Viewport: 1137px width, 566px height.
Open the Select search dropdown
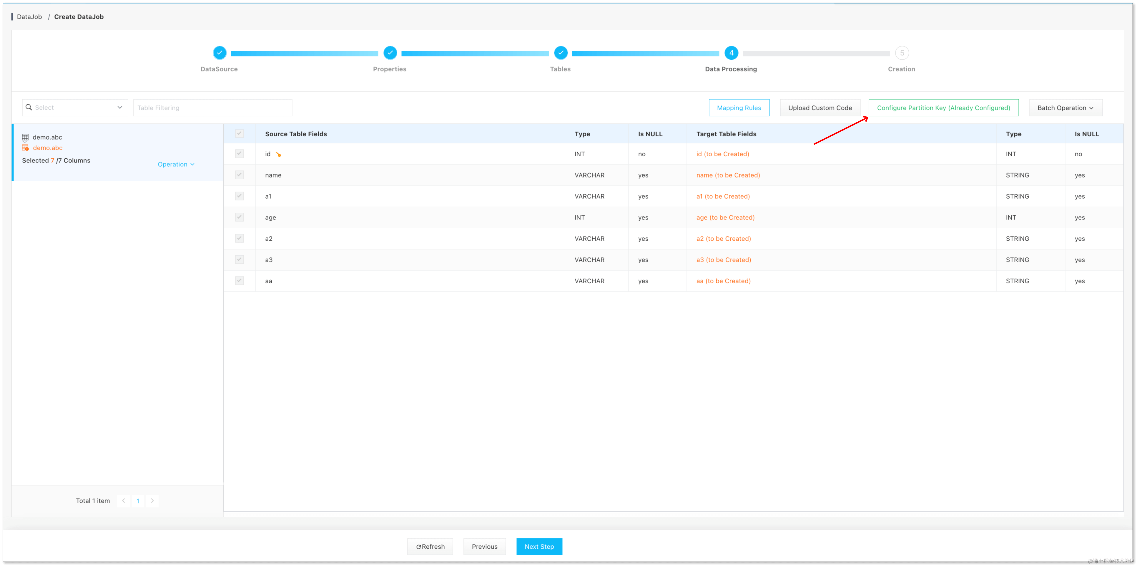(75, 108)
